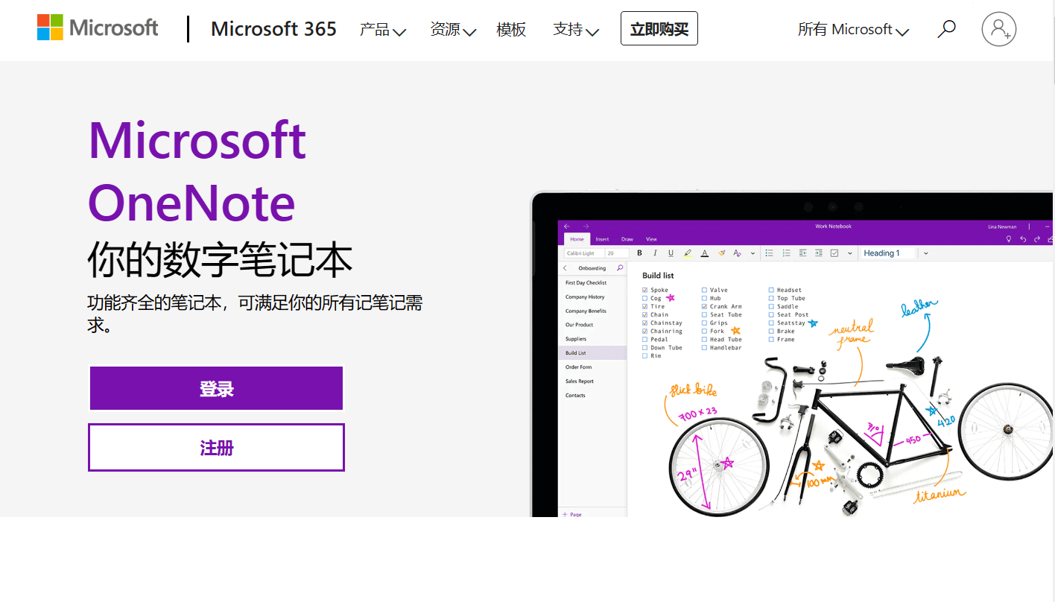1055x602 pixels.
Task: Apply Italic in the OneNote preview toolbar
Action: pyautogui.click(x=655, y=253)
